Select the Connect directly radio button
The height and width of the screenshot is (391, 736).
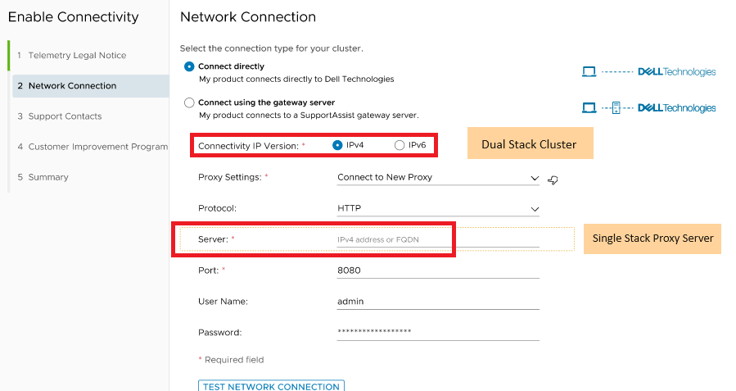tap(190, 66)
